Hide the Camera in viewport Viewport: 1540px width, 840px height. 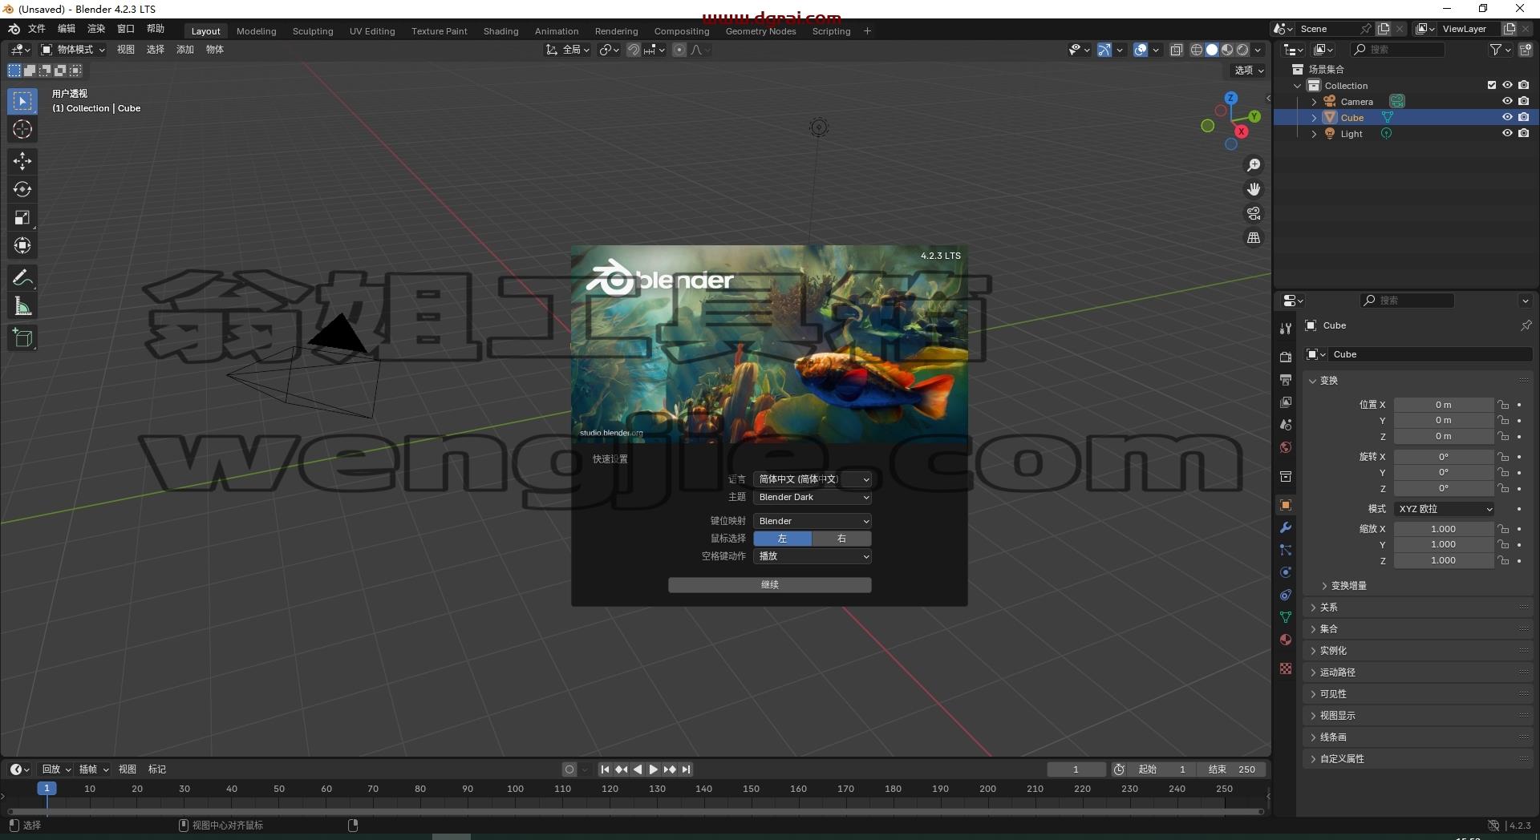(1507, 101)
